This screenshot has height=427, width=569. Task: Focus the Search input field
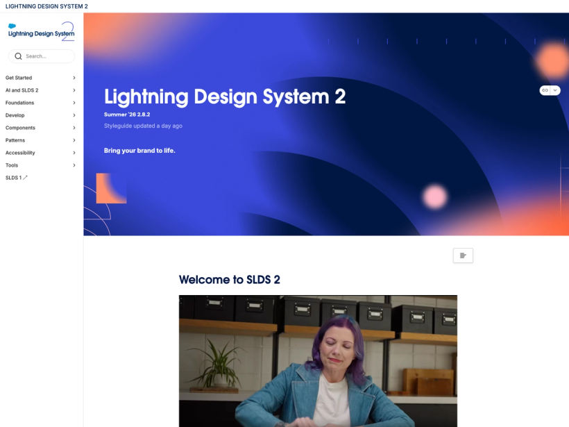pyautogui.click(x=42, y=56)
